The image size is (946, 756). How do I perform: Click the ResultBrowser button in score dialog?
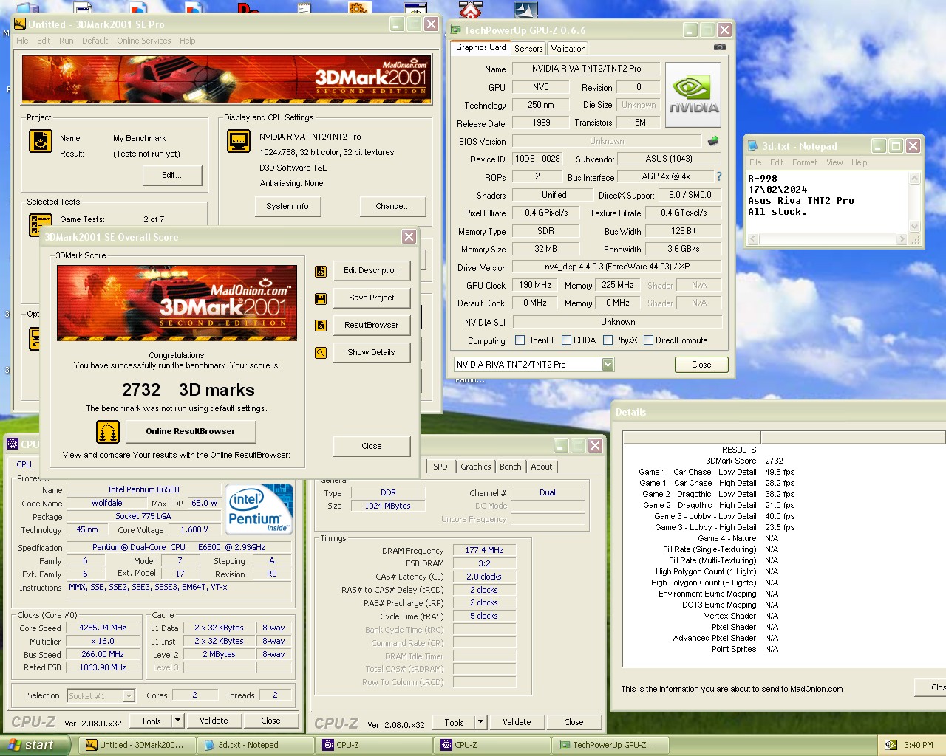[371, 325]
